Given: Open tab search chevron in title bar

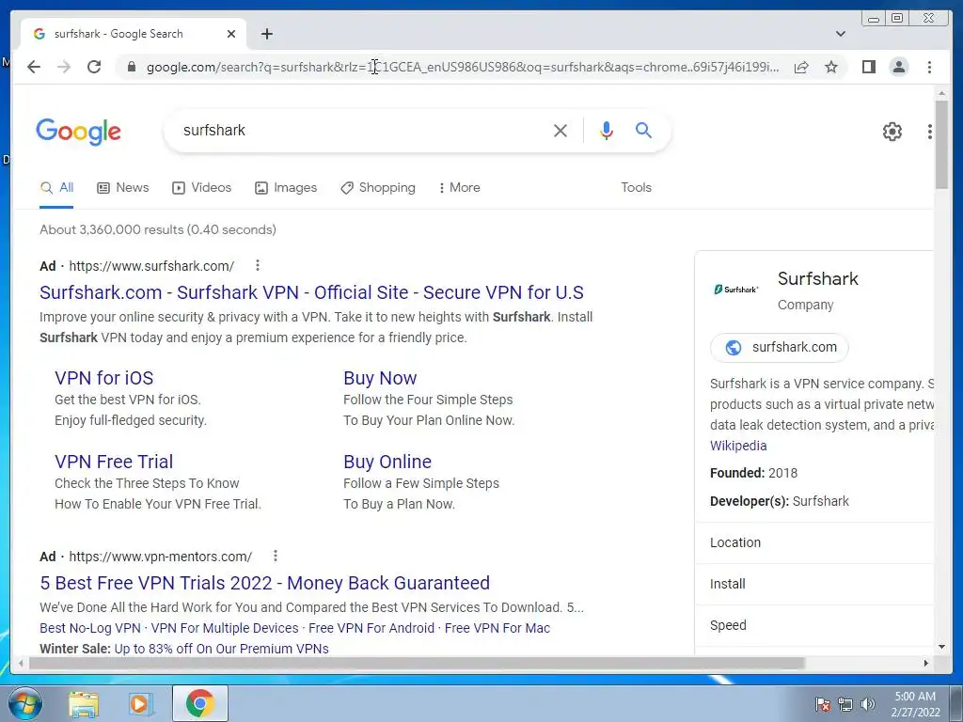Looking at the screenshot, I should (840, 34).
